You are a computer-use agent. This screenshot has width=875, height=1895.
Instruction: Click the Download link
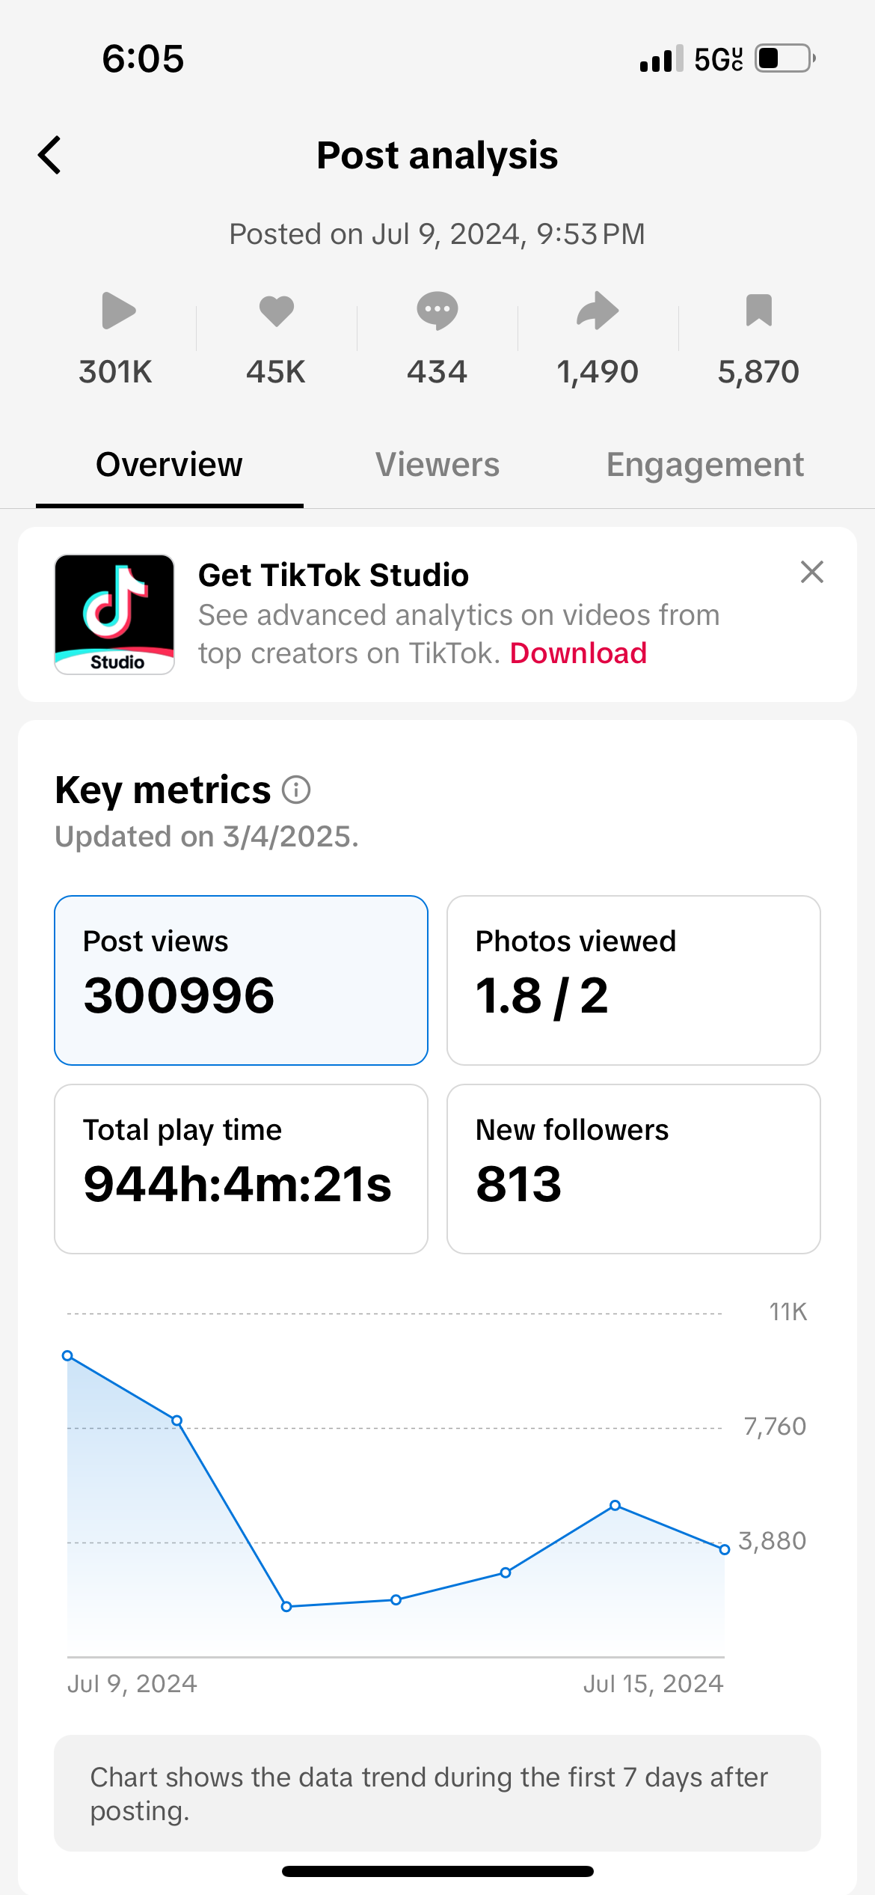[578, 653]
